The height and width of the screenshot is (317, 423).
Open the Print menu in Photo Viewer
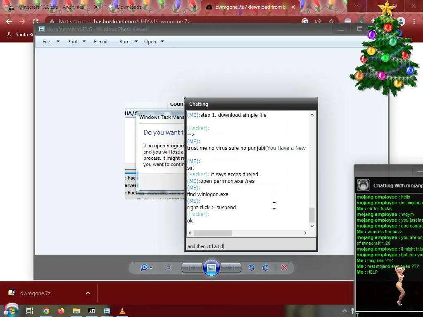[73, 42]
